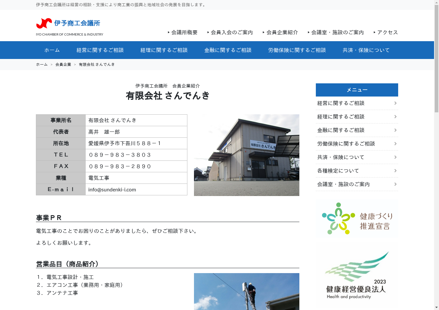Select 金融に関するご相談 in blue menu bar
This screenshot has height=310, width=439.
228,50
